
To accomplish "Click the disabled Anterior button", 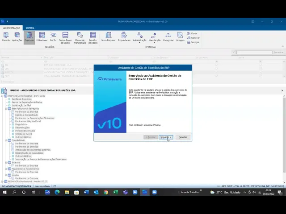I will (151, 137).
